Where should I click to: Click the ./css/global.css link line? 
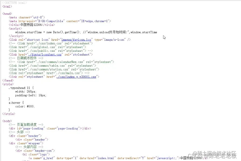pyautogui.click(x=47, y=47)
